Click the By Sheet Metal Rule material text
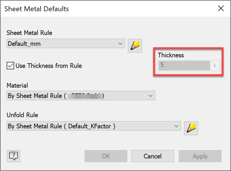The height and width of the screenshot is (171, 231). [x=35, y=96]
